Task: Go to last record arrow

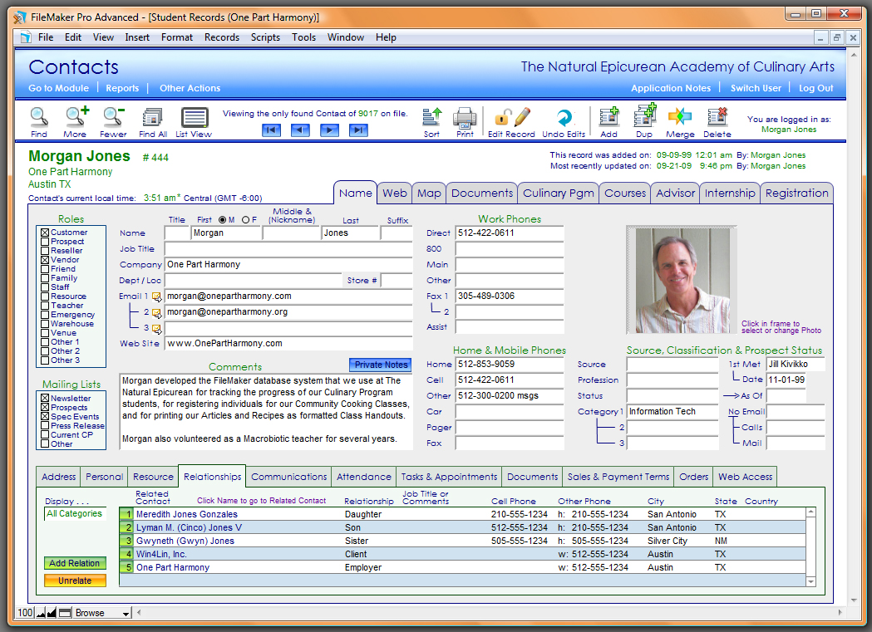Action: [x=358, y=130]
